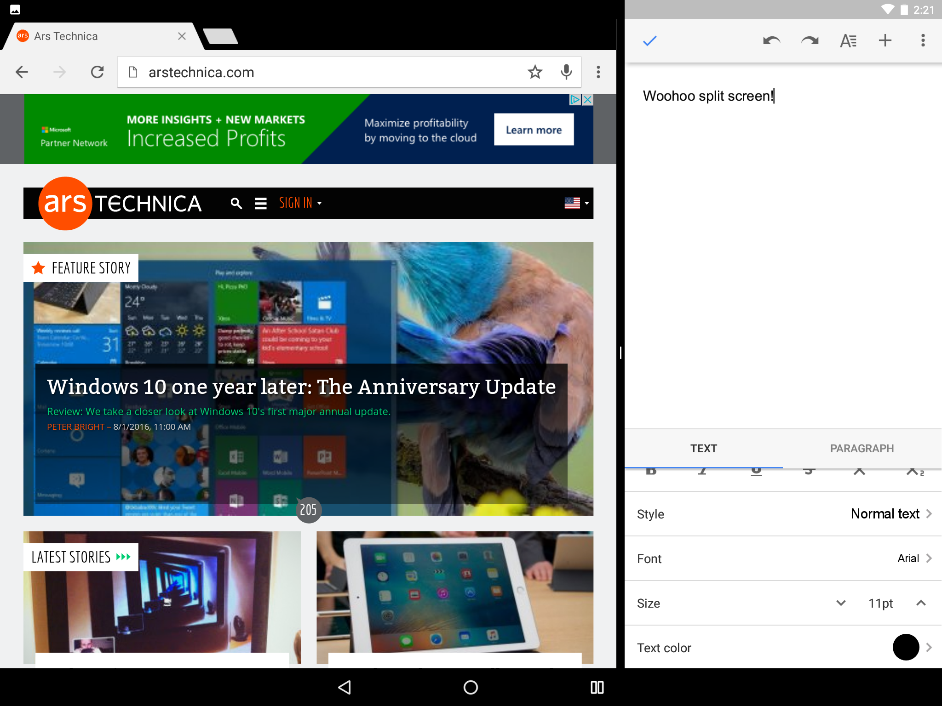Switch to the PARAGRAPH tab
The width and height of the screenshot is (942, 706).
tap(862, 449)
